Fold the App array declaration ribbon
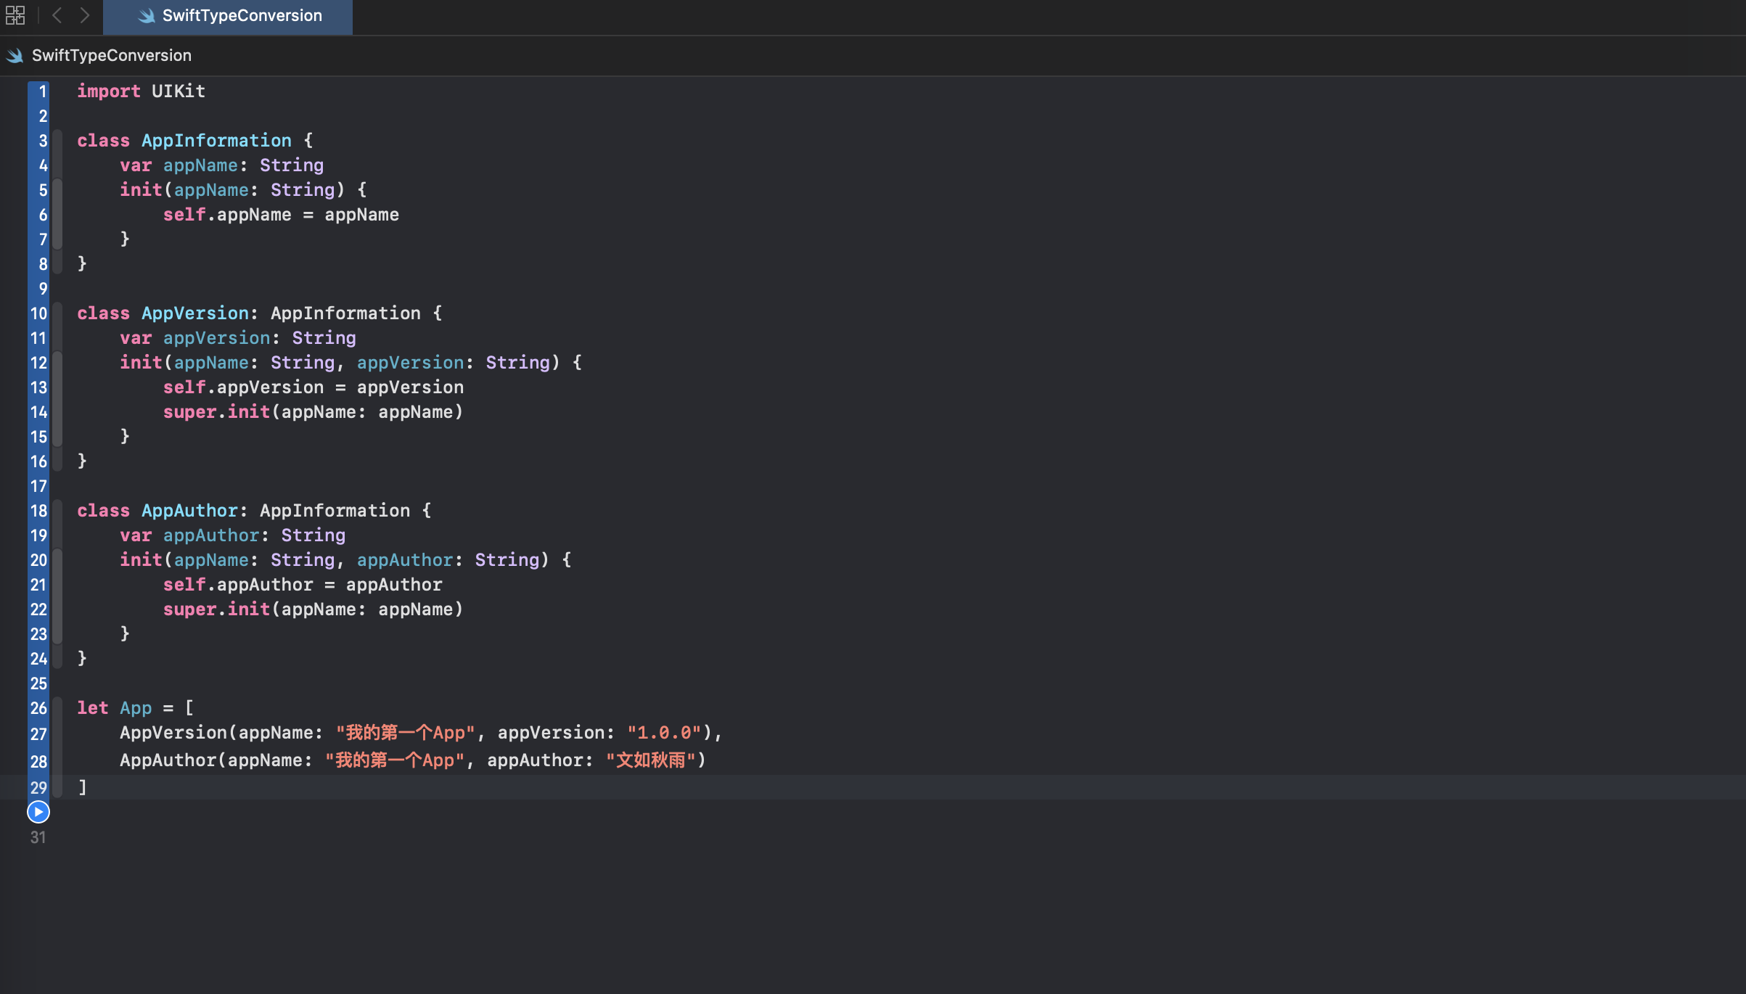 click(x=57, y=747)
